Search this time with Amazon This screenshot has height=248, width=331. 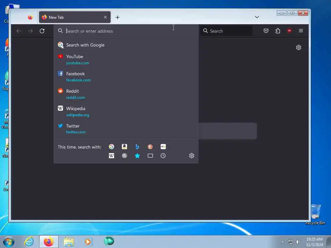click(124, 147)
